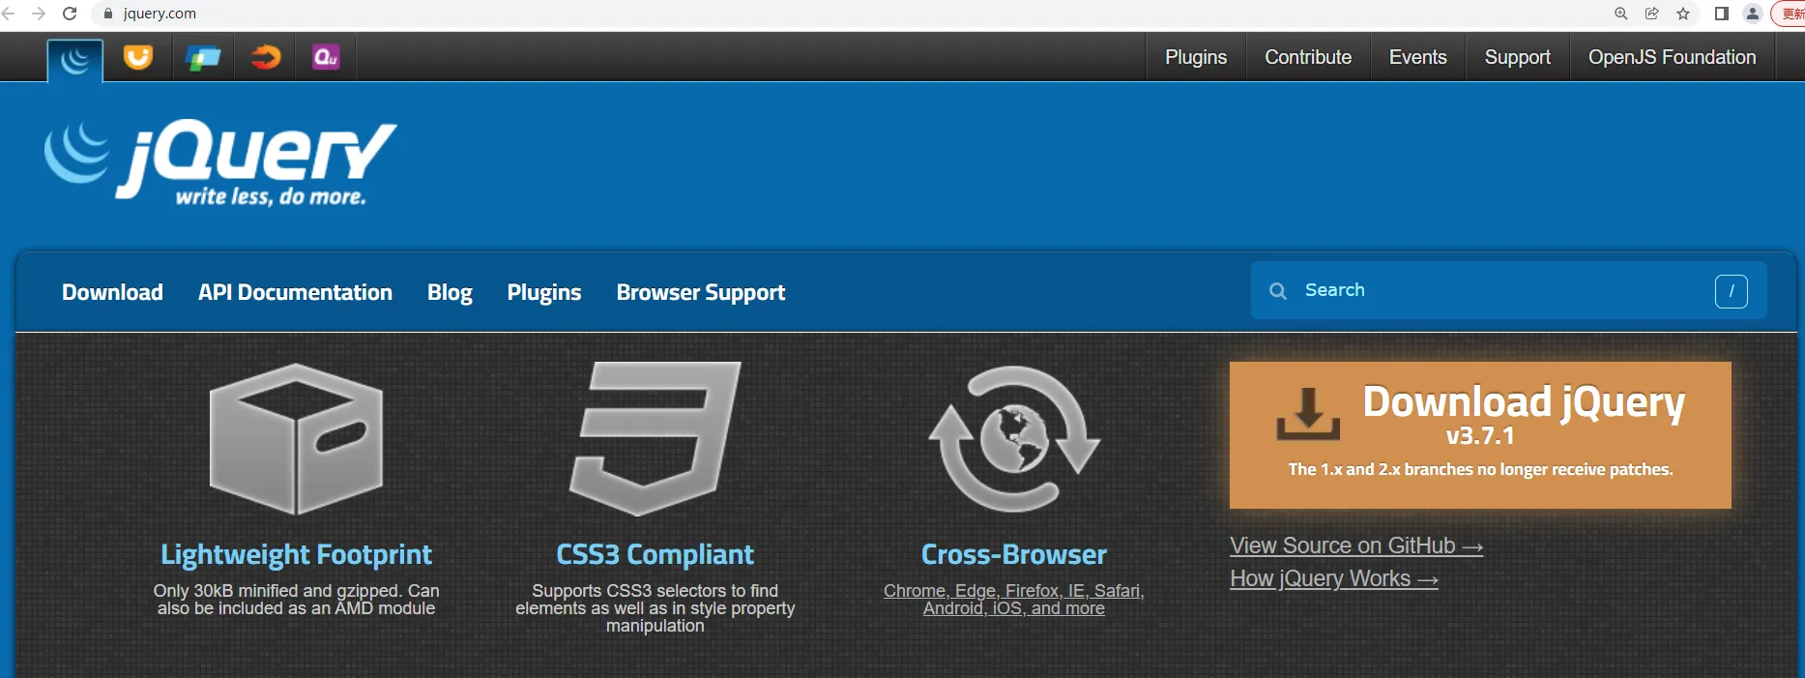Click the 'Only 30kB minified and gzipped' text
1805x678 pixels.
(296, 600)
